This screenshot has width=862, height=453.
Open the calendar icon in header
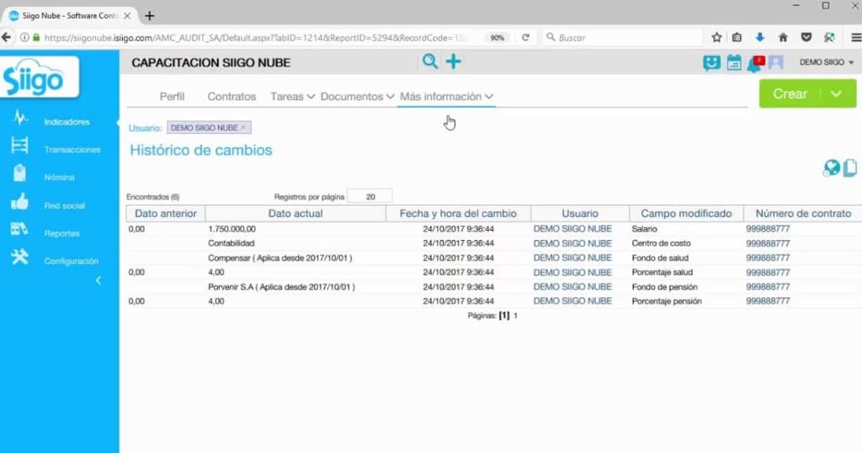click(x=734, y=62)
